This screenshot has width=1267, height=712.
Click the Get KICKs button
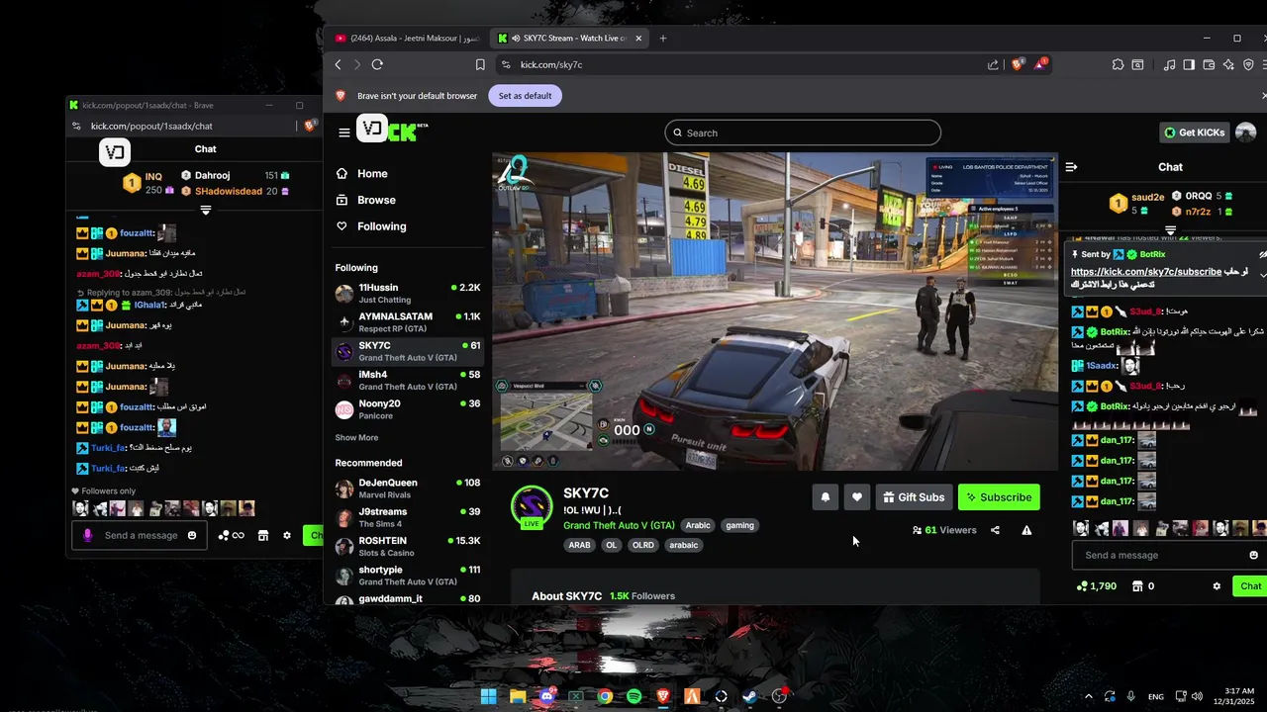[1195, 133]
